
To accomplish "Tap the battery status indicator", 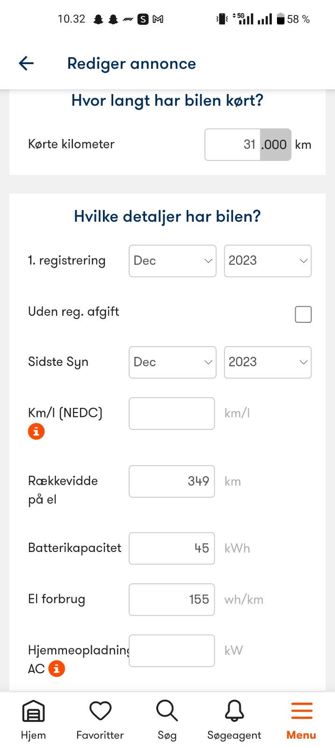I will pyautogui.click(x=281, y=19).
